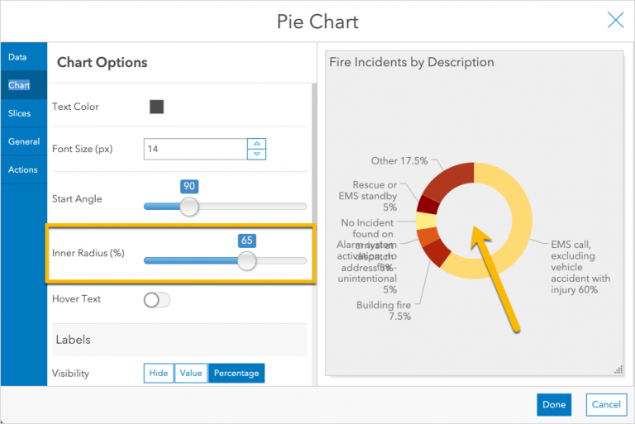Open the Text Color swatch
This screenshot has width=635, height=424.
[x=156, y=107]
